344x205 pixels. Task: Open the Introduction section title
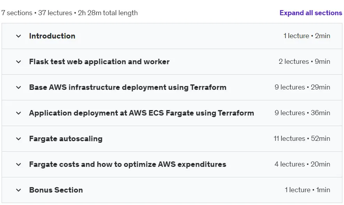52,36
